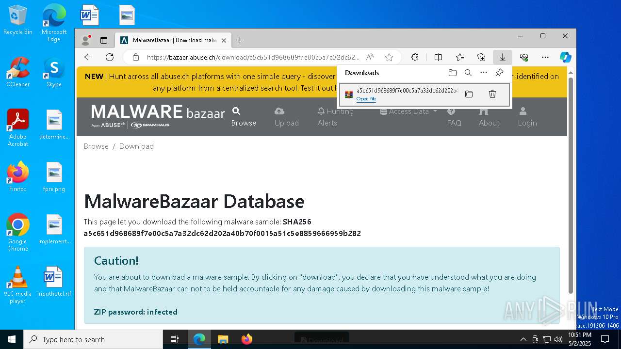
Task: Open Extensions puzzle icon
Action: point(415,57)
